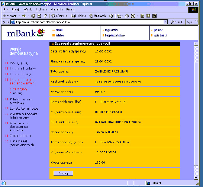Open the bezpieczeństwo link
This screenshot has width=203, height=187.
point(115,35)
